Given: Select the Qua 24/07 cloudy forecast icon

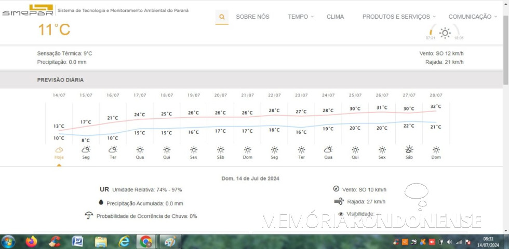Looking at the screenshot, I should coord(328,149).
